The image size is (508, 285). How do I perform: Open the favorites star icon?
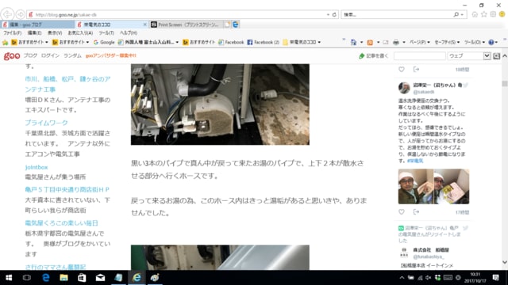click(x=484, y=14)
